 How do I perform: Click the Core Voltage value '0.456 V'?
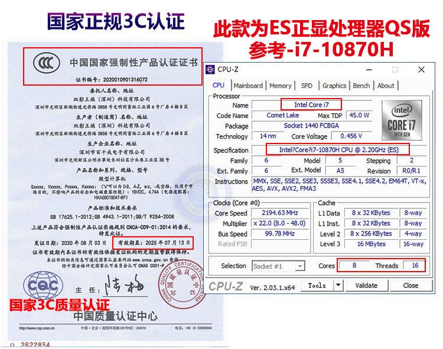pos(351,136)
